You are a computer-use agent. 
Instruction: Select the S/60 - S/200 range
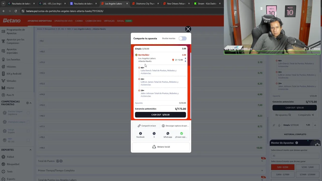point(283,167)
